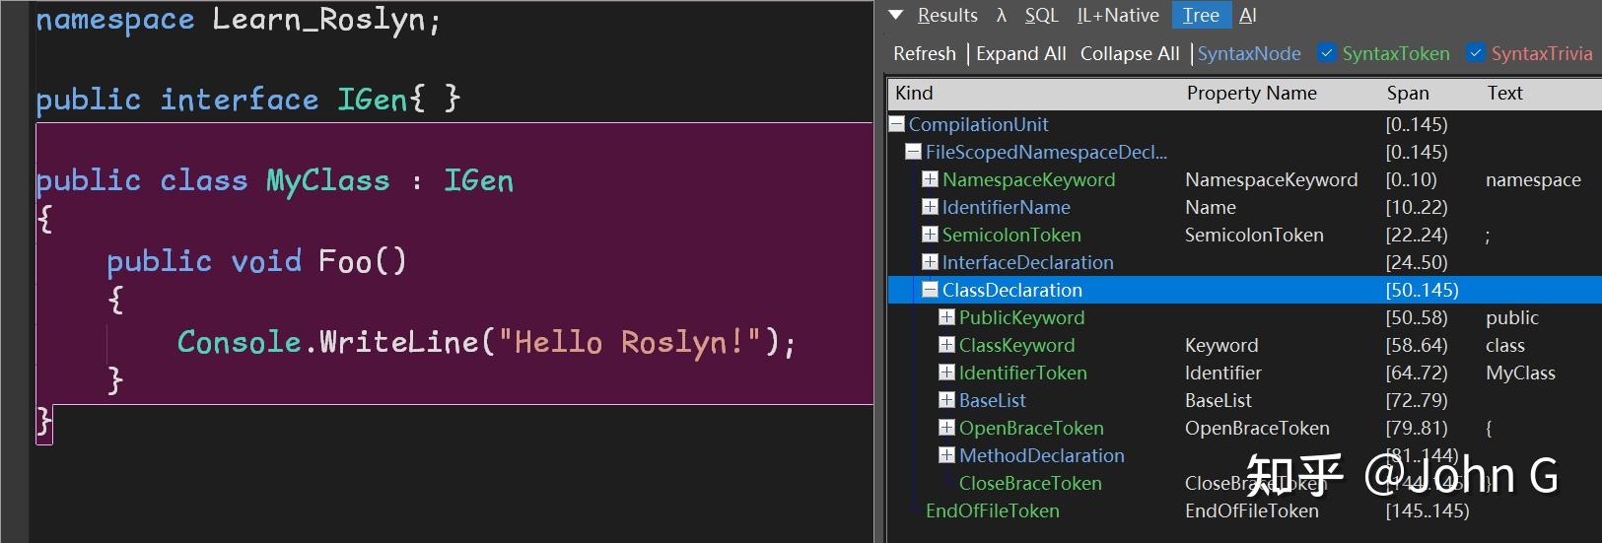This screenshot has height=543, width=1602.
Task: Switch to the Results tab
Action: point(947,15)
